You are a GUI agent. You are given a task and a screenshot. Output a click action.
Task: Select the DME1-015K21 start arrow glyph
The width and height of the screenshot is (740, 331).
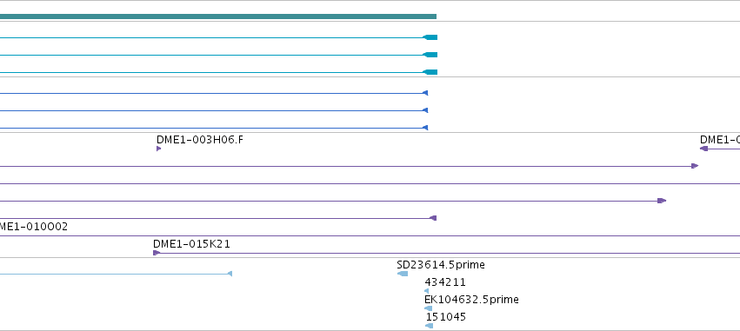[x=157, y=253]
